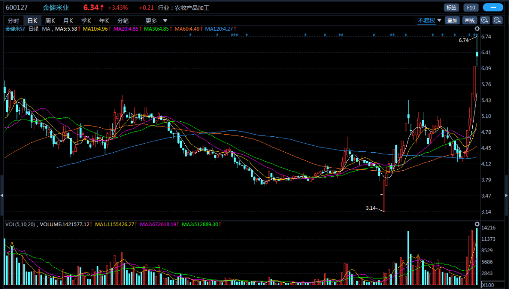The width and height of the screenshot is (509, 289).
Task: Open the 月K monthly tab
Action: click(68, 21)
